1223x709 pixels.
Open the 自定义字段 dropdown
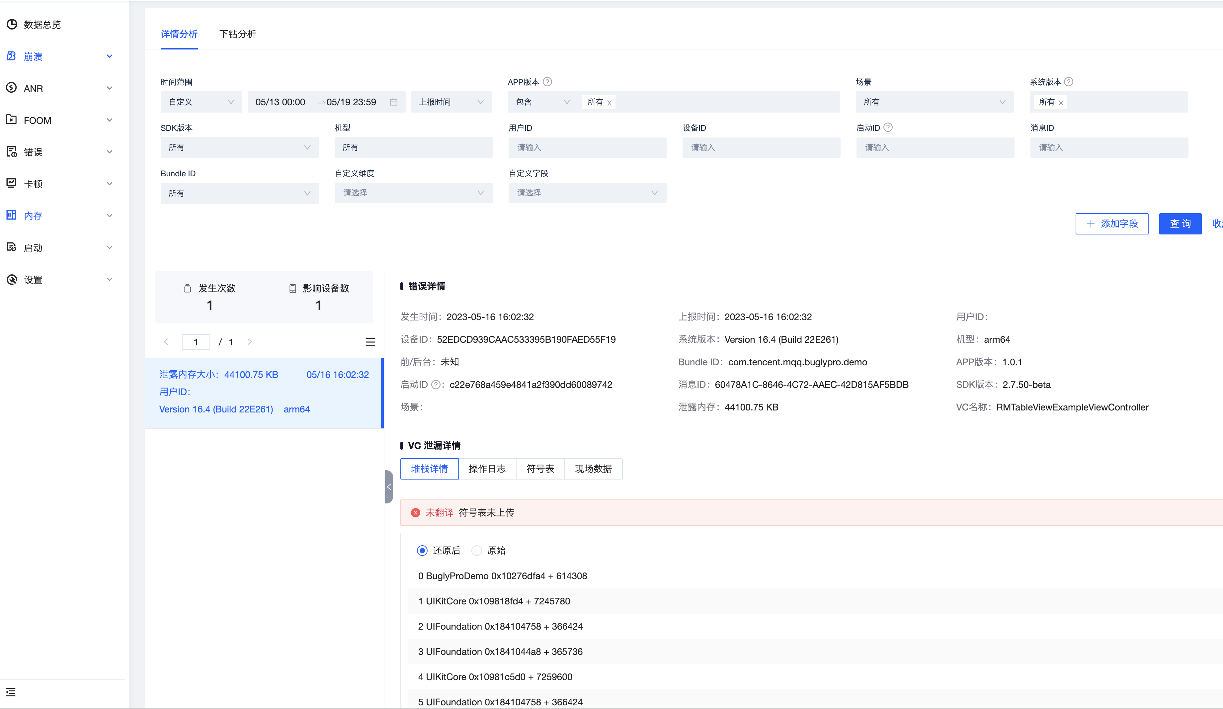pyautogui.click(x=587, y=193)
